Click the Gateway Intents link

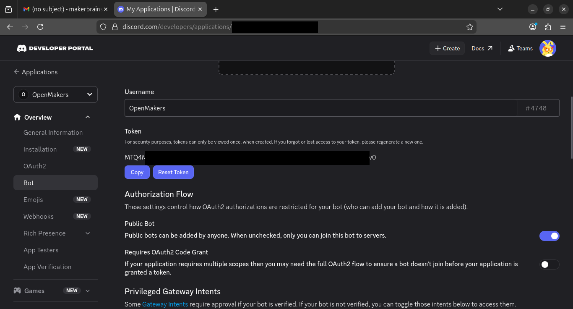click(165, 304)
